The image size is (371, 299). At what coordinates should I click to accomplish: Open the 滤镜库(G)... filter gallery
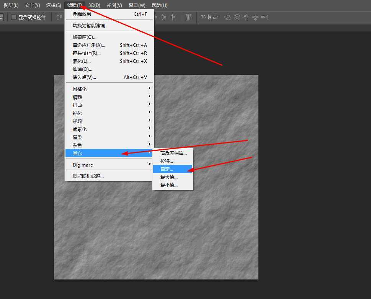click(85, 37)
